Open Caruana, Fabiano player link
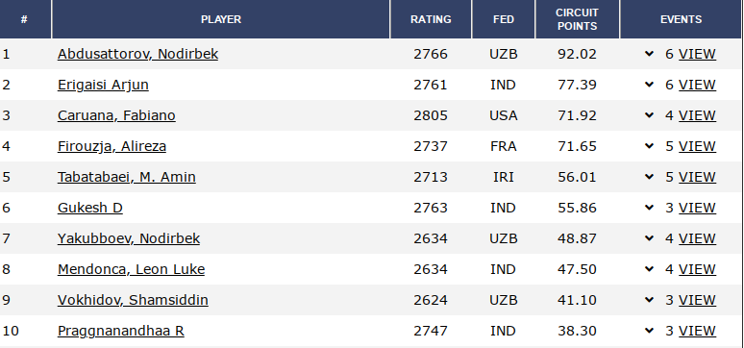Screen dimensions: 744x348 point(116,115)
